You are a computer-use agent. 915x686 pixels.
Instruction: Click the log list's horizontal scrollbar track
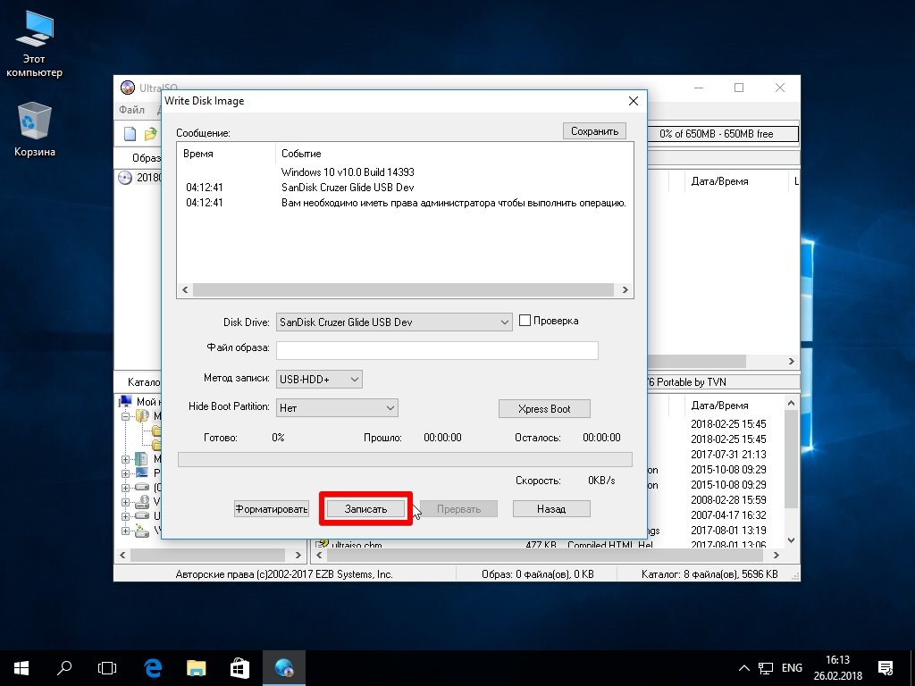click(x=403, y=290)
